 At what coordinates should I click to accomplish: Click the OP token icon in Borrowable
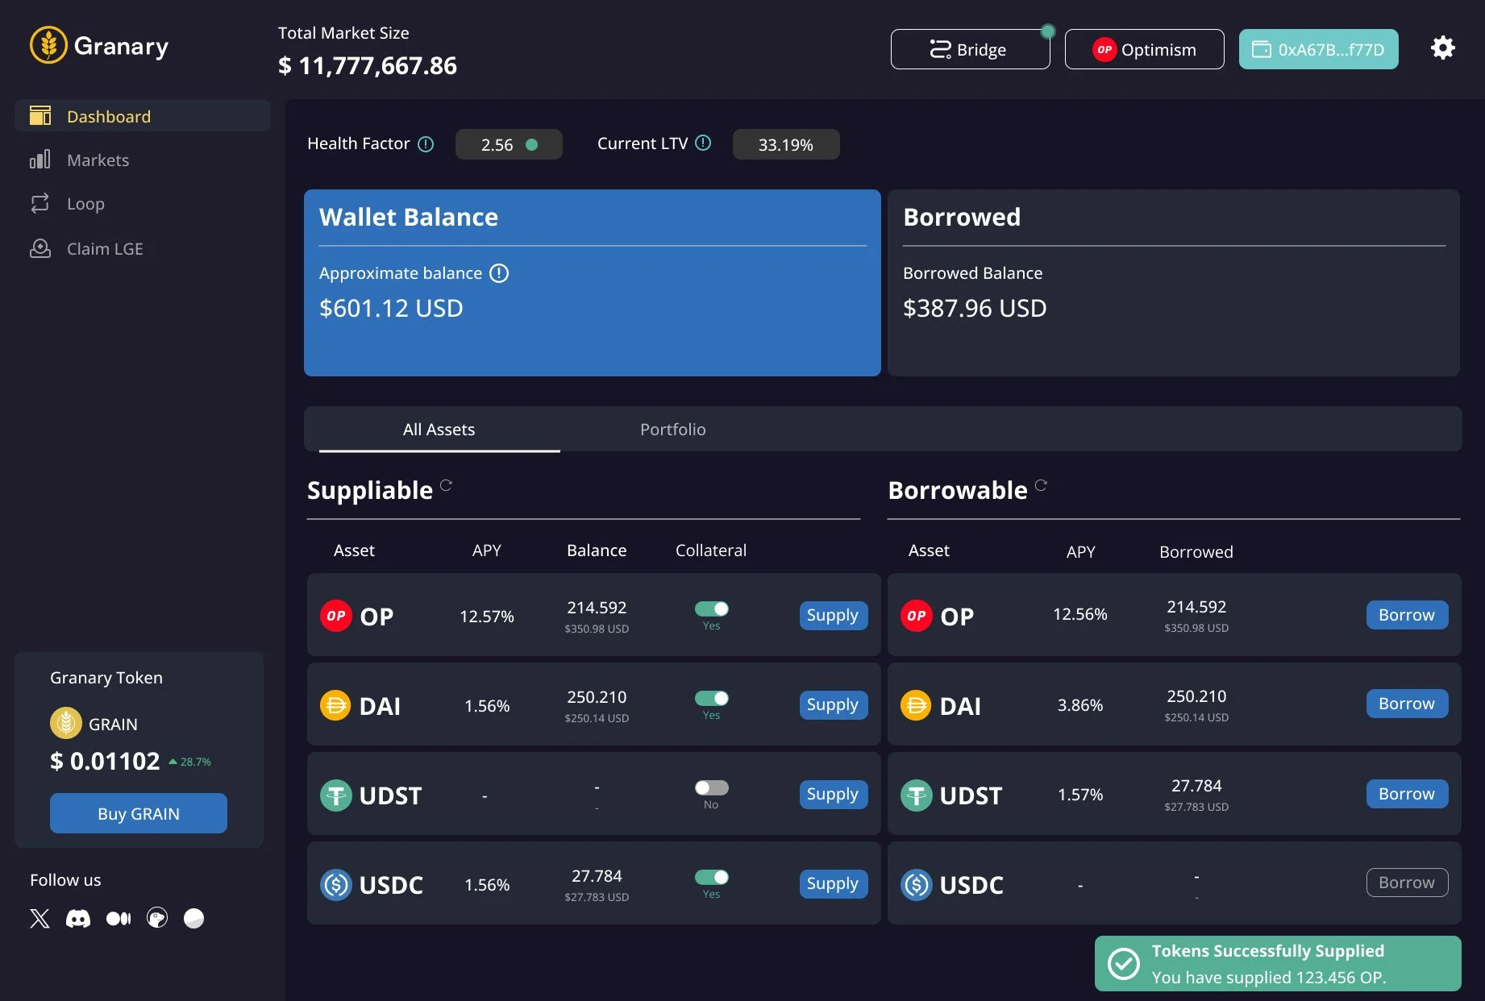(917, 616)
